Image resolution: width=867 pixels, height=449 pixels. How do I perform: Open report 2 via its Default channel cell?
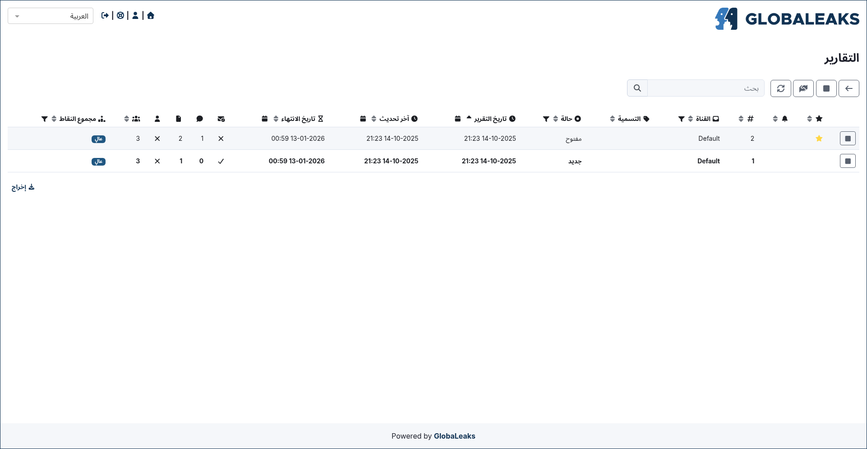(709, 139)
